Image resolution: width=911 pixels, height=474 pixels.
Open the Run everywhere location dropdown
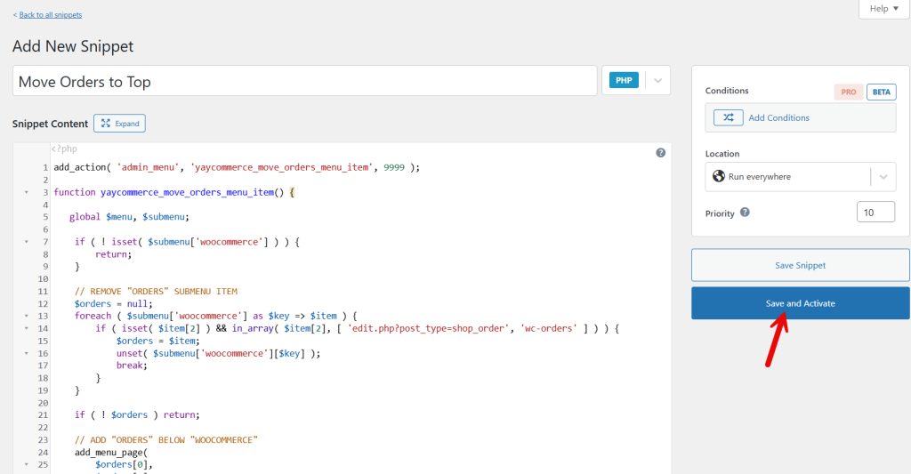[x=800, y=177]
